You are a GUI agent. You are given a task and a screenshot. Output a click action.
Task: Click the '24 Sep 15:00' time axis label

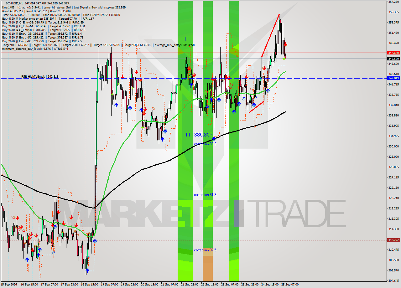[270, 285]
